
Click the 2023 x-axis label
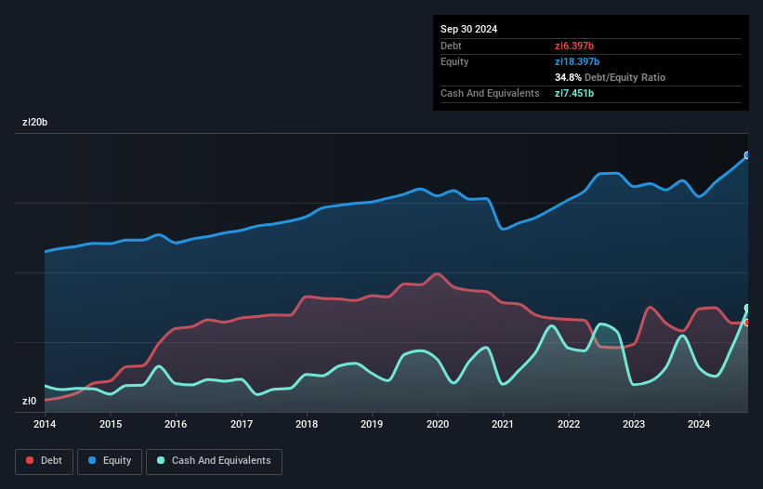coord(634,424)
